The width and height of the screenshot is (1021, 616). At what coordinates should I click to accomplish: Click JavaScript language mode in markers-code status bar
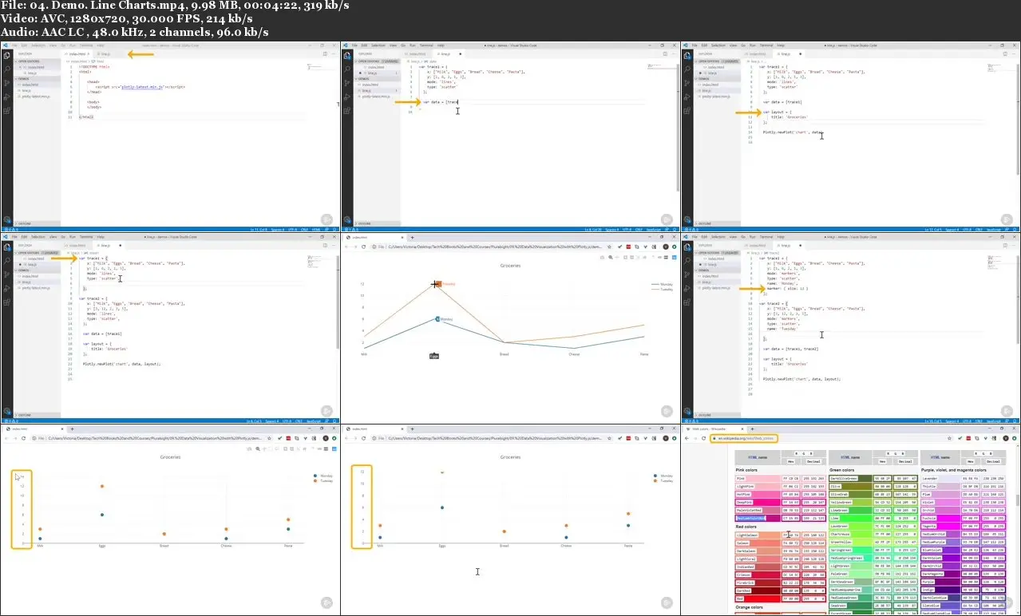[992, 421]
